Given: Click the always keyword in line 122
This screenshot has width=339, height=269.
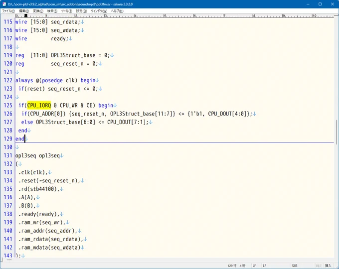Looking at the screenshot, I should click(24, 81).
